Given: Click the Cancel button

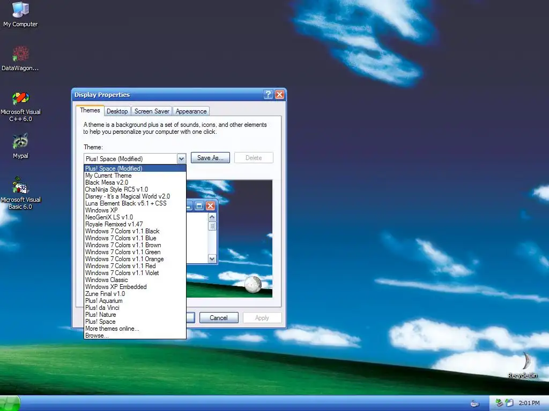Looking at the screenshot, I should click(219, 318).
